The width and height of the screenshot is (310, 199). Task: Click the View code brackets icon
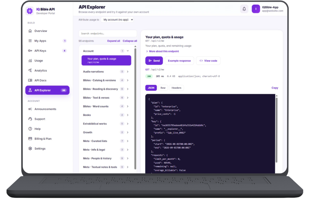coord(201,61)
